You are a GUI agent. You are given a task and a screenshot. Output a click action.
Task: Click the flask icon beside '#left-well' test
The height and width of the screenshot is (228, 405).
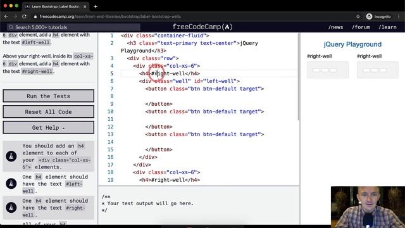(11, 184)
